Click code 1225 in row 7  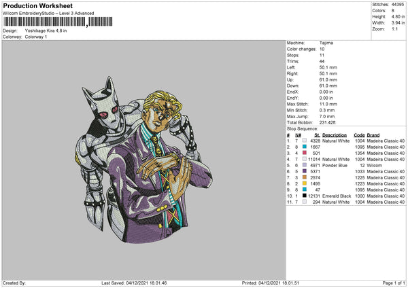[x=360, y=177]
